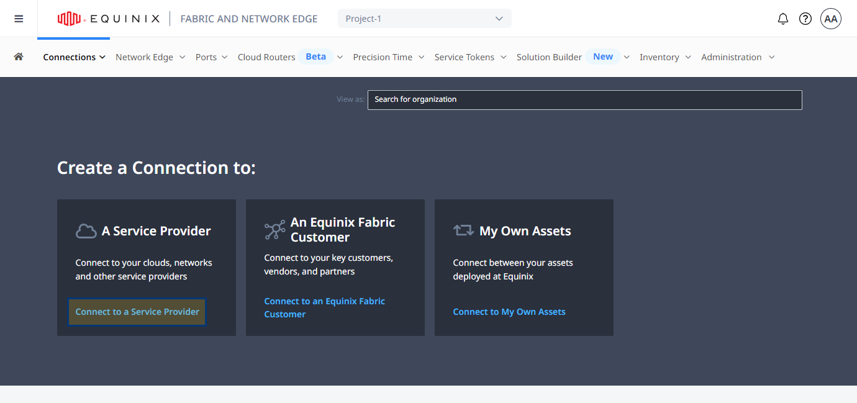The height and width of the screenshot is (403, 857).
Task: Click the A Service Provider heading
Action: [156, 231]
